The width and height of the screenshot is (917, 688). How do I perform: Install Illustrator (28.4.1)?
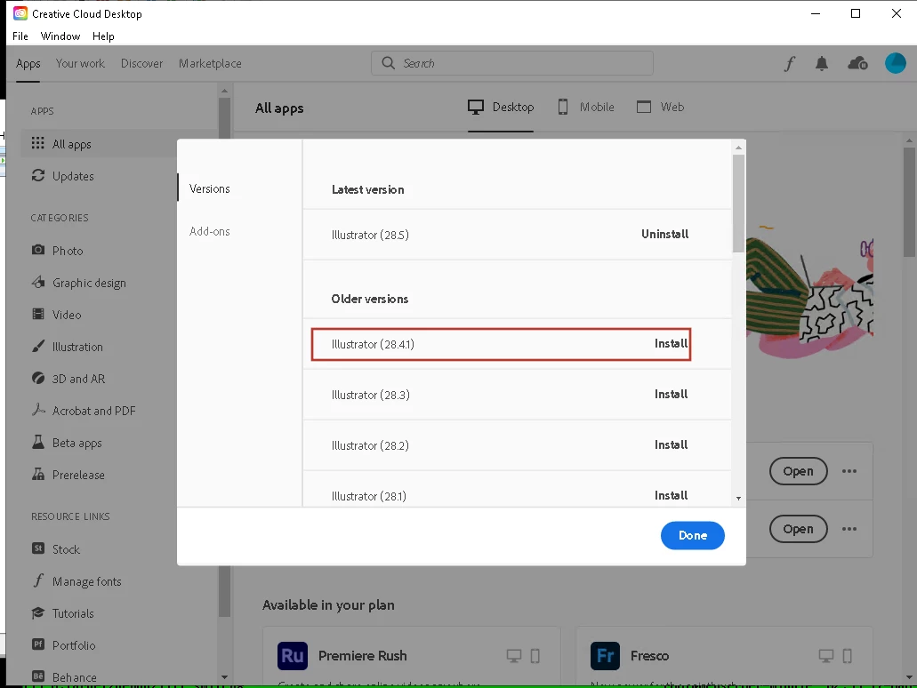(671, 343)
